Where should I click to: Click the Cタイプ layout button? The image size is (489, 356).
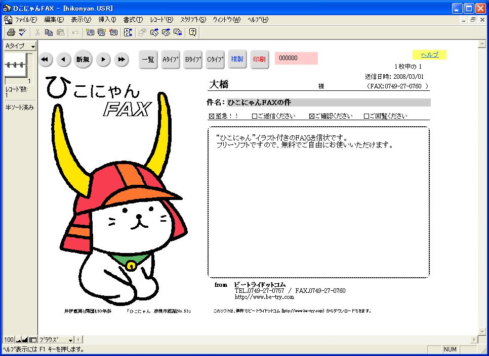(215, 59)
